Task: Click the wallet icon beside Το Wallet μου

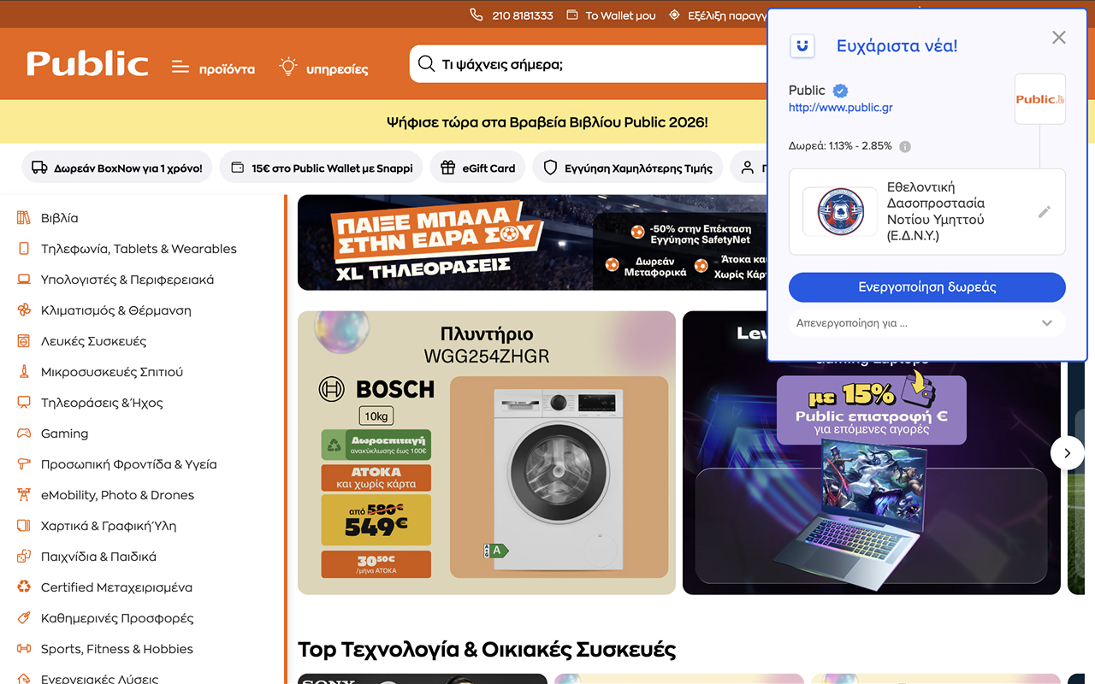Action: [x=572, y=15]
